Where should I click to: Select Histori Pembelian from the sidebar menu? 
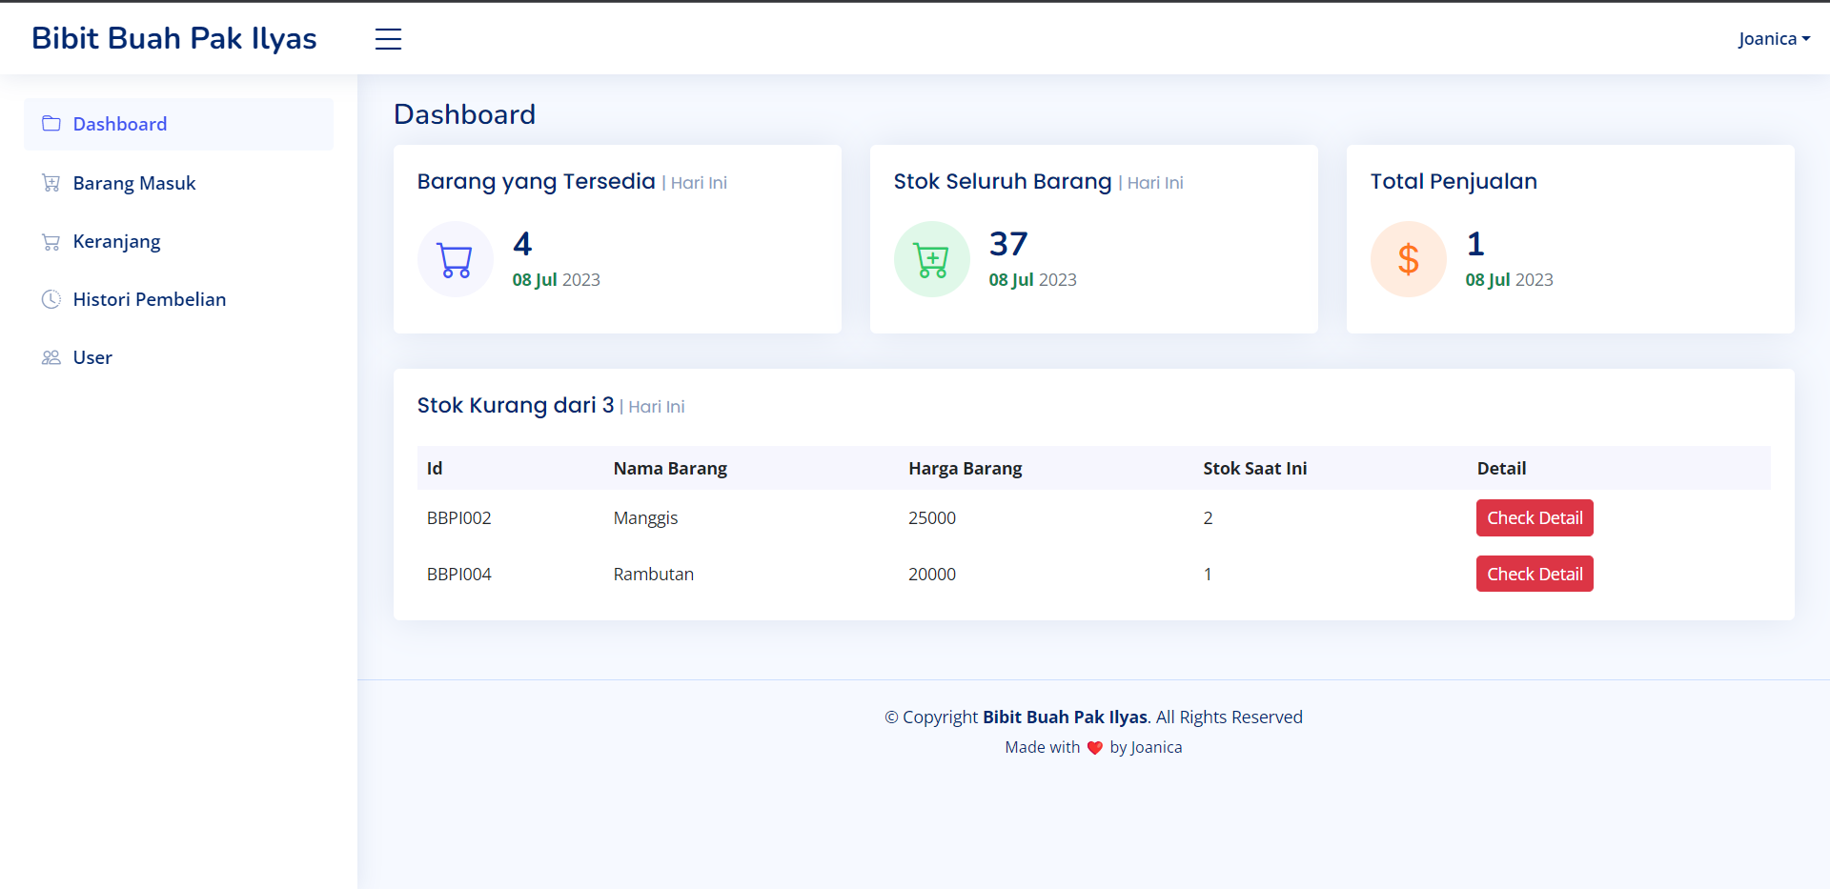tap(149, 298)
